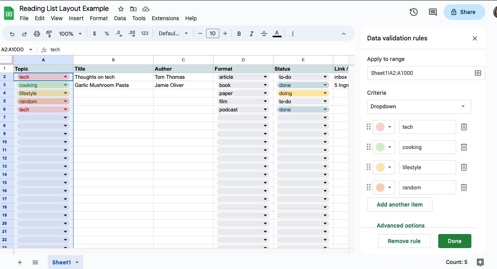View cloud save status icon
Screen dimensions: 497x269
pyautogui.click(x=146, y=9)
